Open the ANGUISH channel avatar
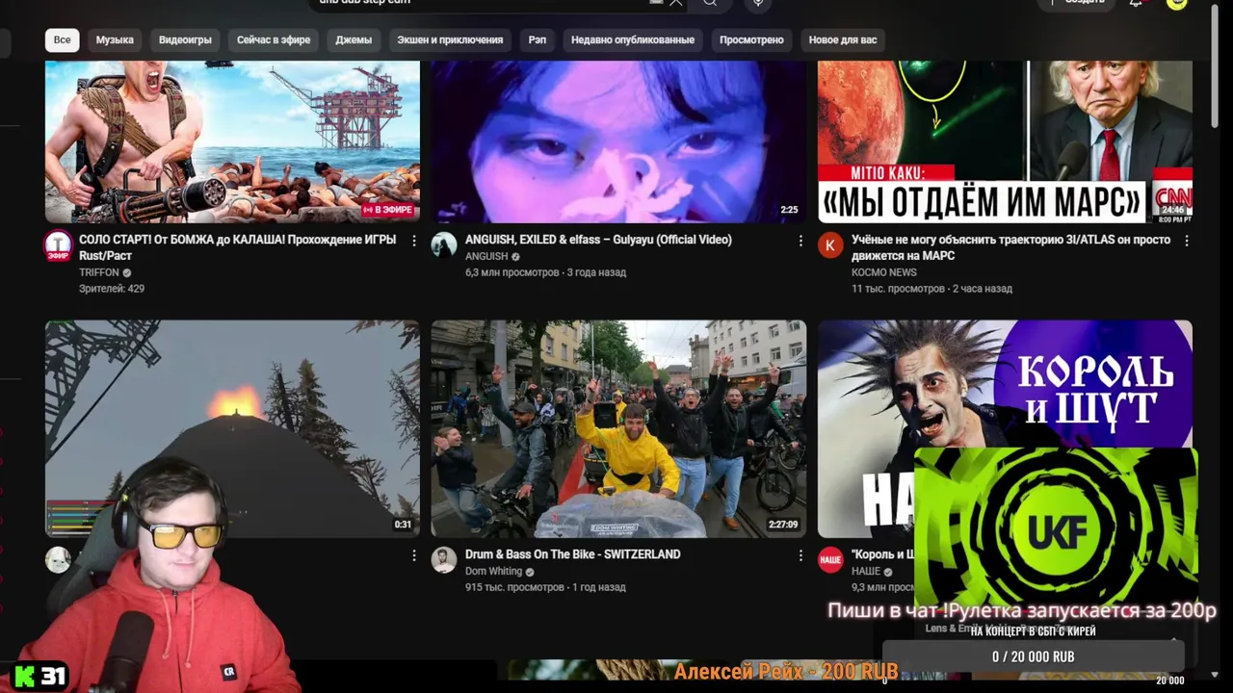Image resolution: width=1233 pixels, height=693 pixels. pos(443,244)
